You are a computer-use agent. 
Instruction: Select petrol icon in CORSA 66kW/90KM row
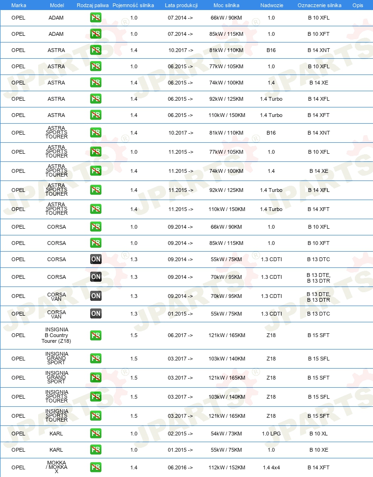click(x=96, y=227)
